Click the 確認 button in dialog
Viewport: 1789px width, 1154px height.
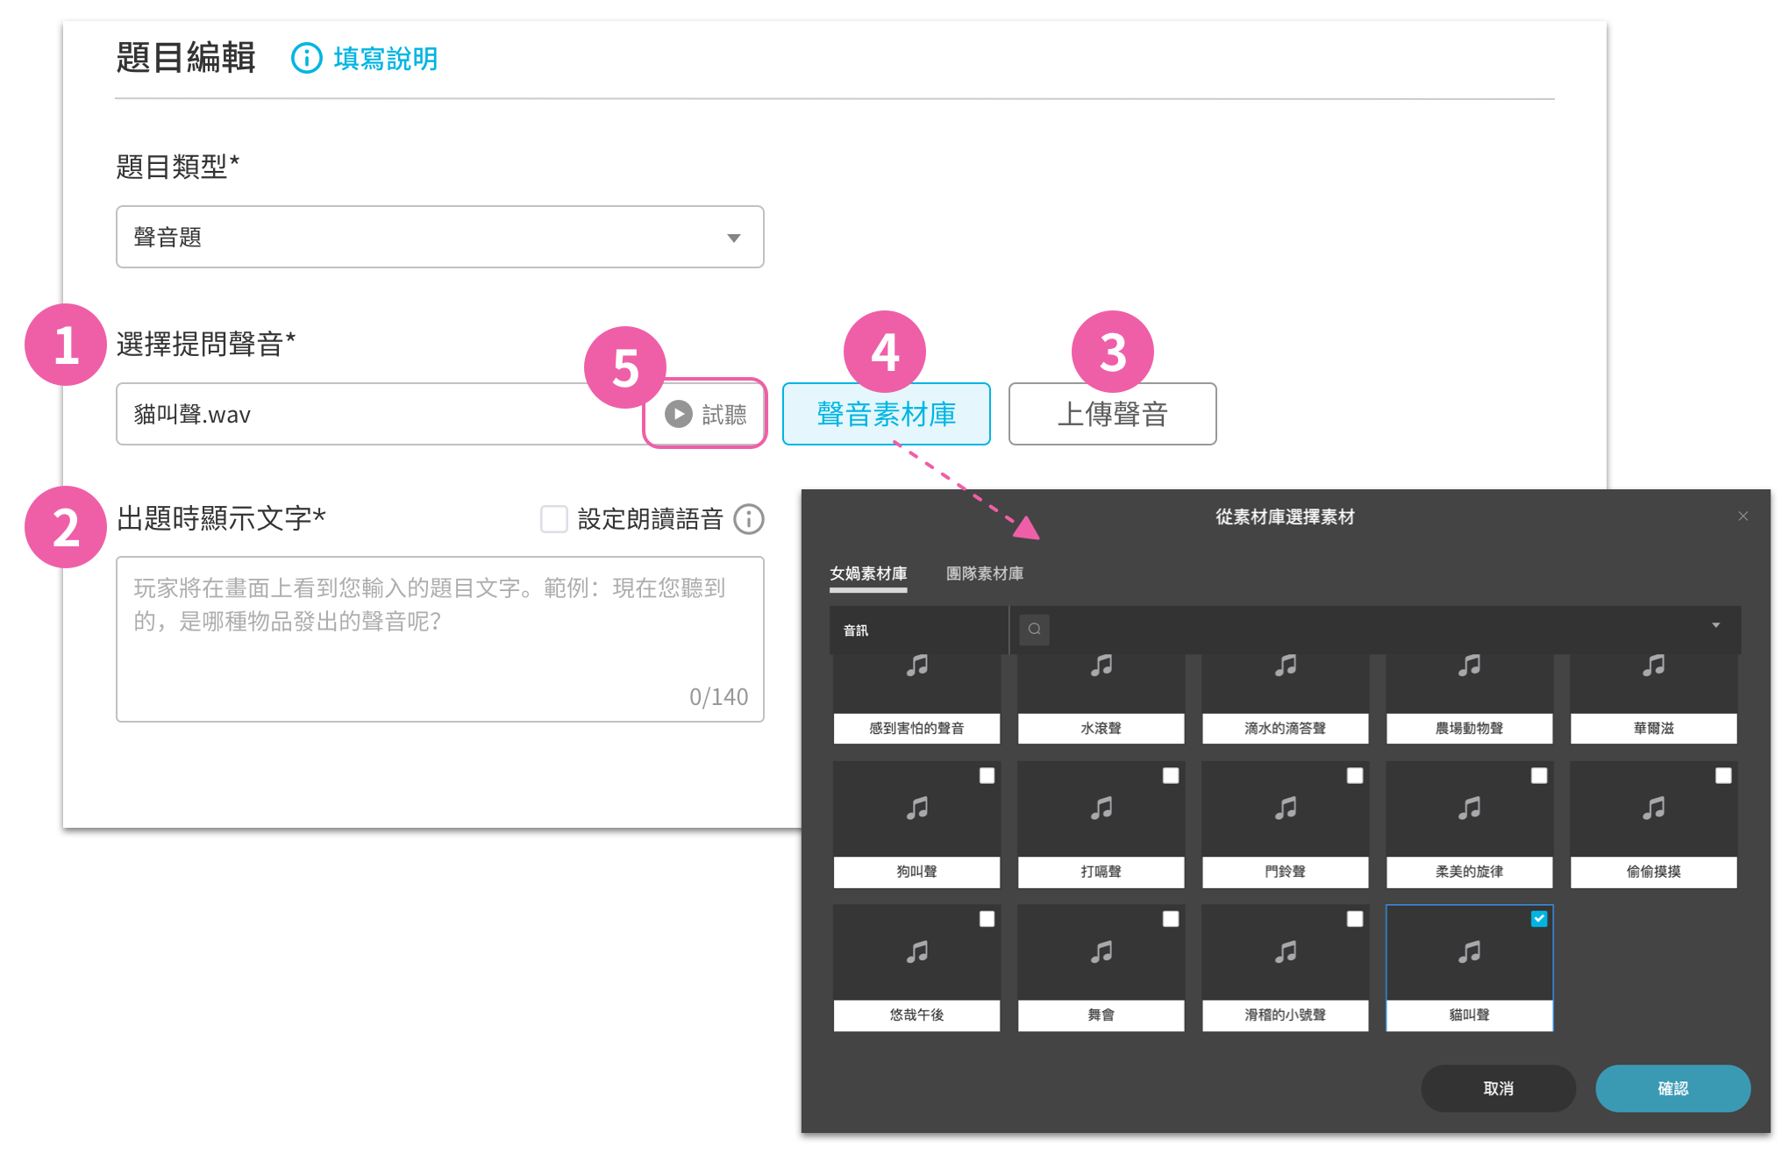tap(1673, 1088)
